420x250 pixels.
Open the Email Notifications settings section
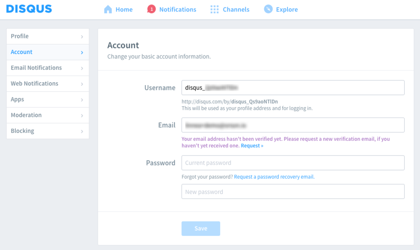click(x=48, y=68)
